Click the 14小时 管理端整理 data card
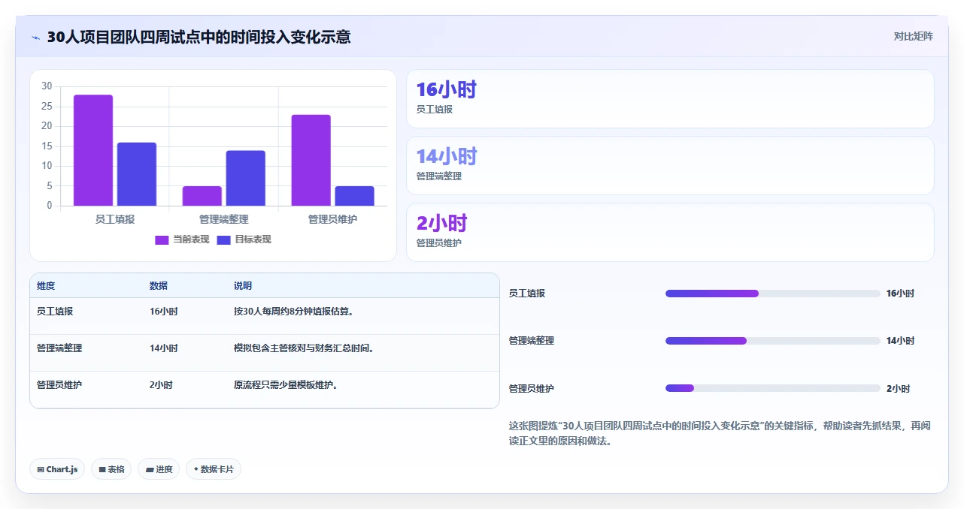964x509 pixels. coord(670,166)
